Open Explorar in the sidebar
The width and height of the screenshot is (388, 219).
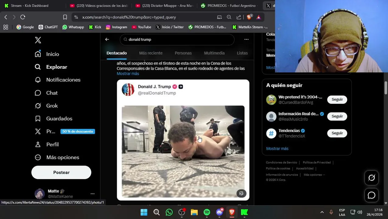pyautogui.click(x=51, y=67)
